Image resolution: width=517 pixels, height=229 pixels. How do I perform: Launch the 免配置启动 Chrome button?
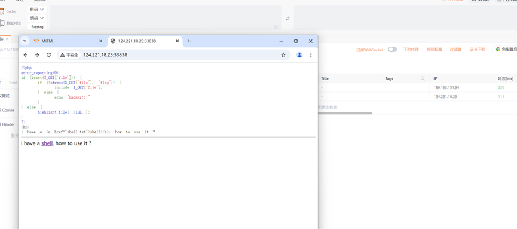pos(505,49)
